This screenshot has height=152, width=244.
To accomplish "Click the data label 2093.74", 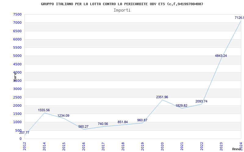I will tap(201, 101).
